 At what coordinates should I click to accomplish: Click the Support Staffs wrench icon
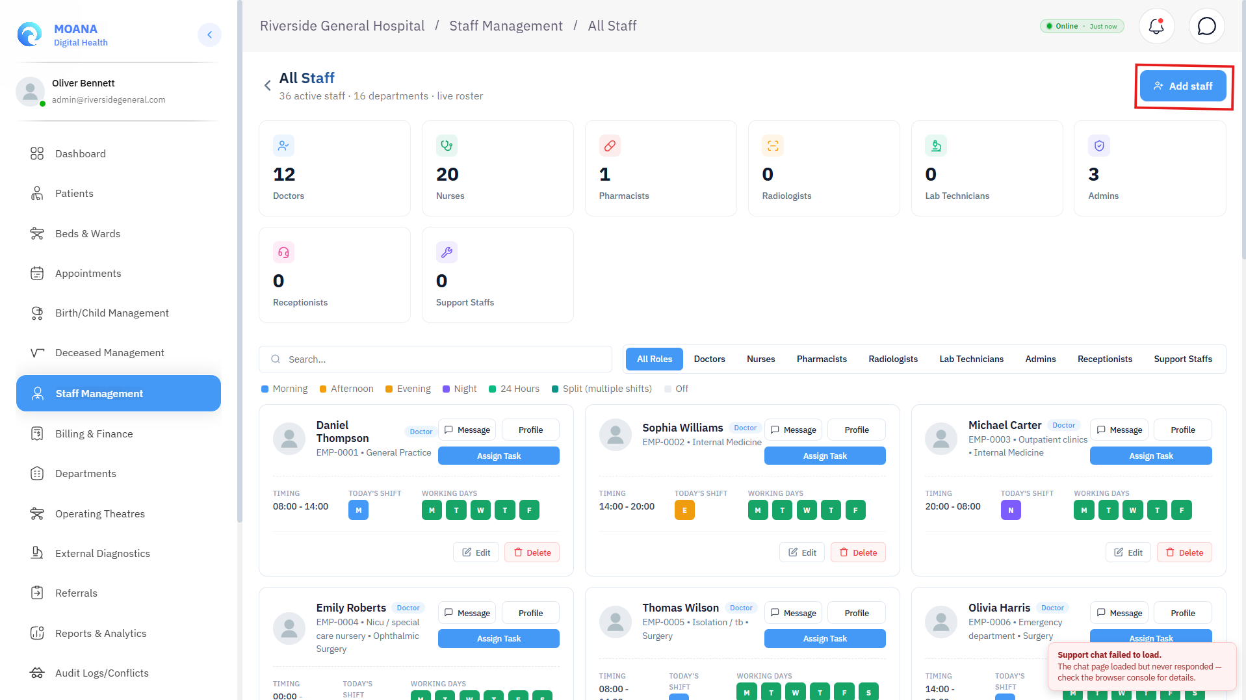click(x=447, y=252)
